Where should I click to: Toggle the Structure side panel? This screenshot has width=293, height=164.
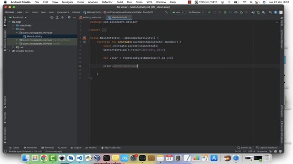[x=5, y=102]
